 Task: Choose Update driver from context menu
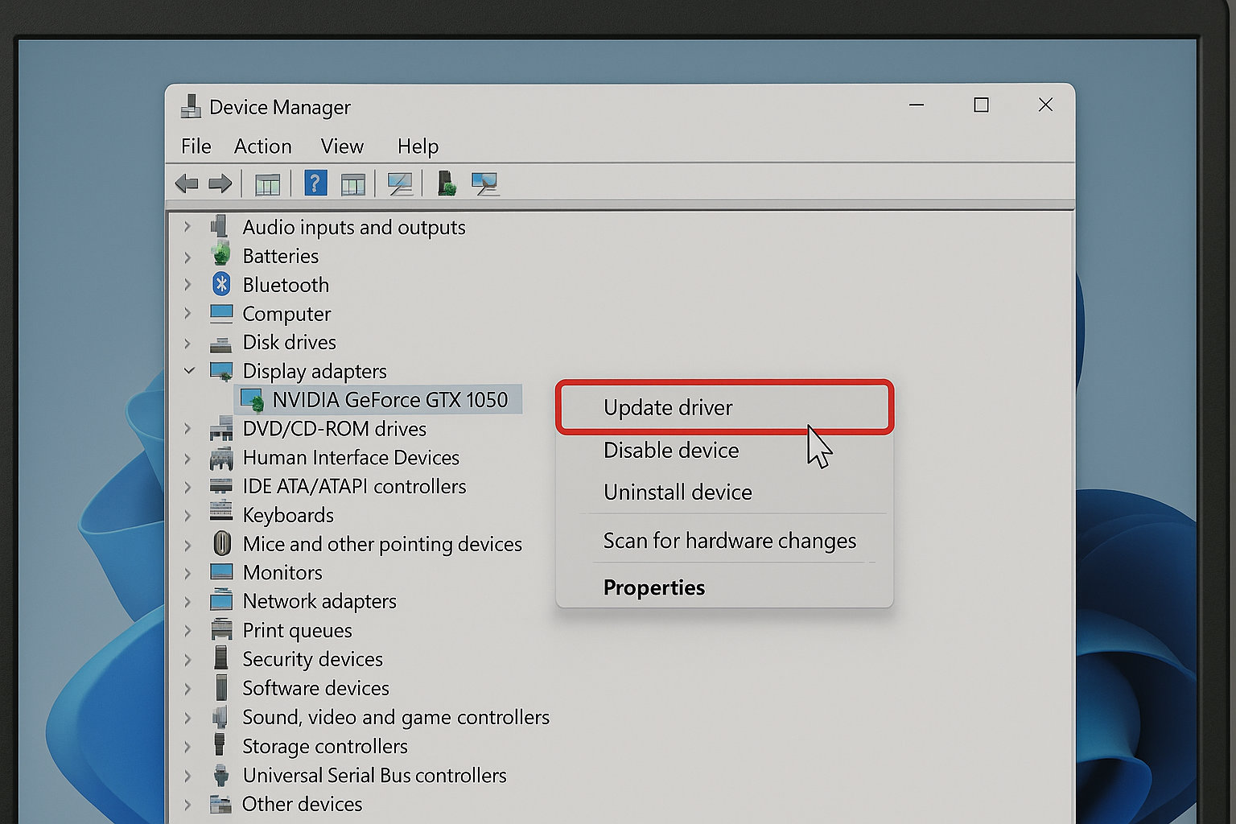point(724,407)
